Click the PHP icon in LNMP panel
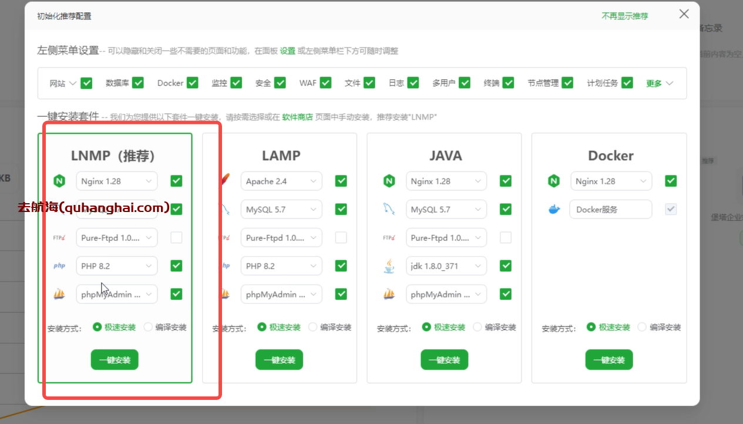Screen dimensions: 743x424 pyautogui.click(x=59, y=266)
